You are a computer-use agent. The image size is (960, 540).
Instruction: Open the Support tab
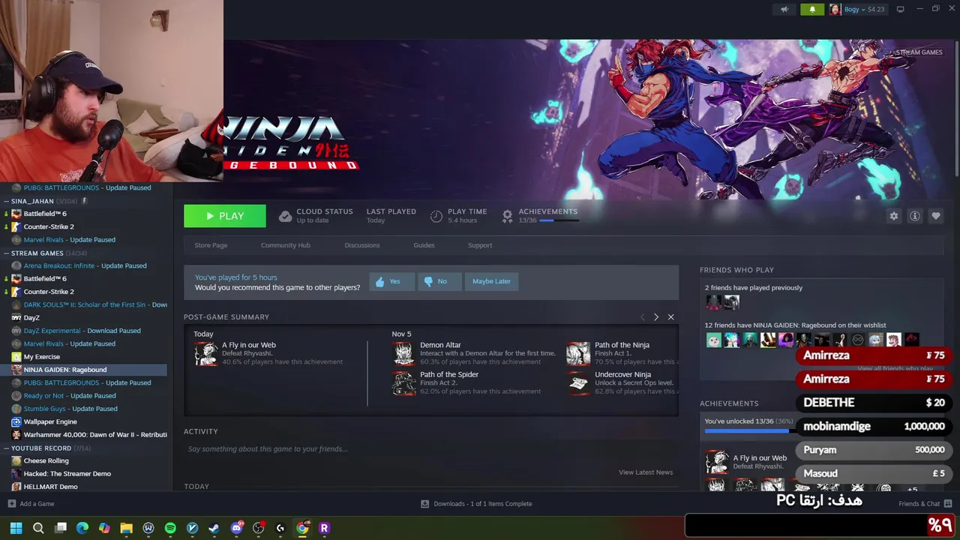coord(480,245)
